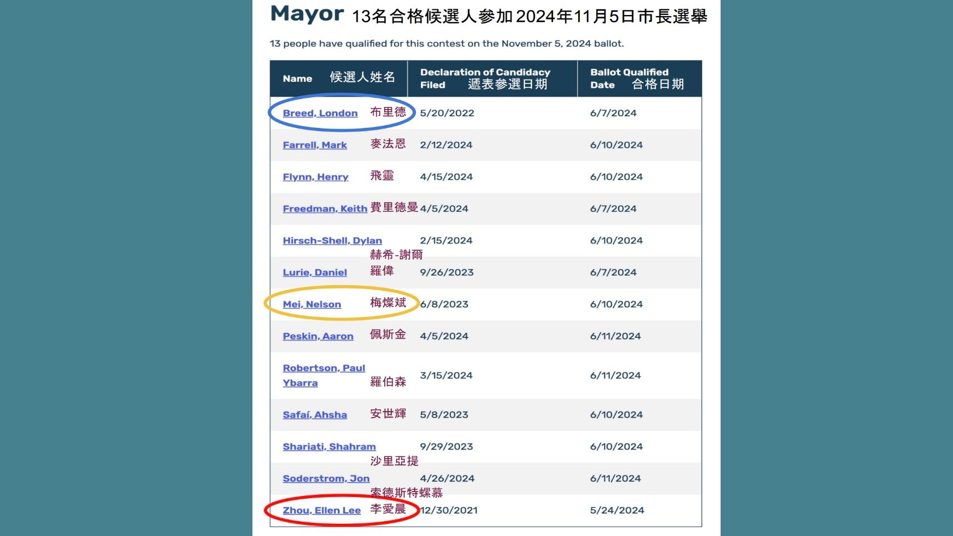
Task: Open Keith Freedman's candidate link
Action: (x=325, y=209)
